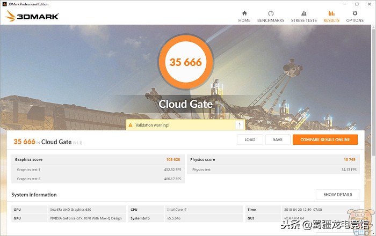Click the Validation warning! banner text
This screenshot has height=236, width=376.
(152, 125)
